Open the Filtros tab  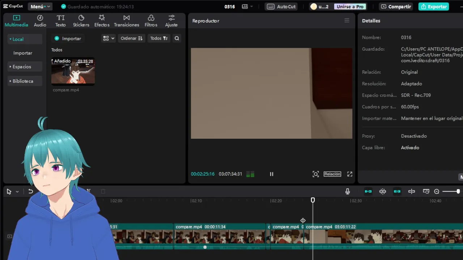151,21
